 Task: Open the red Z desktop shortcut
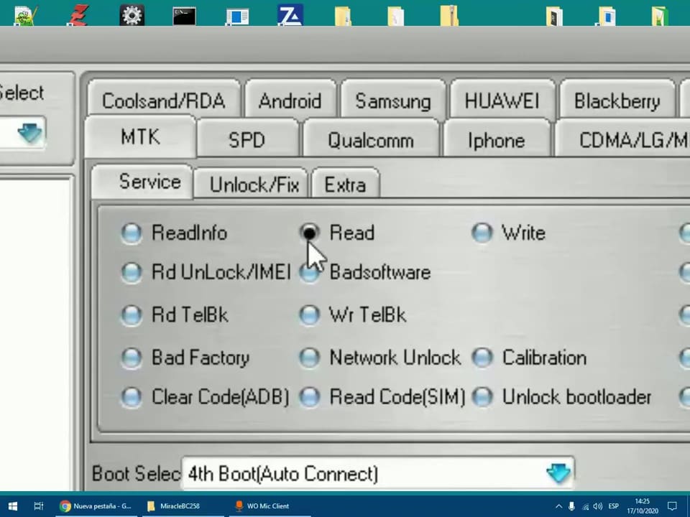pos(79,14)
